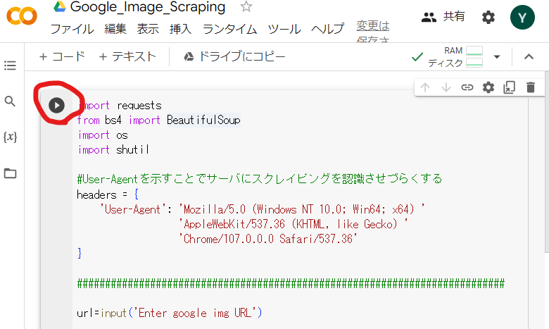Open notebook settings gear in header

pos(488,18)
